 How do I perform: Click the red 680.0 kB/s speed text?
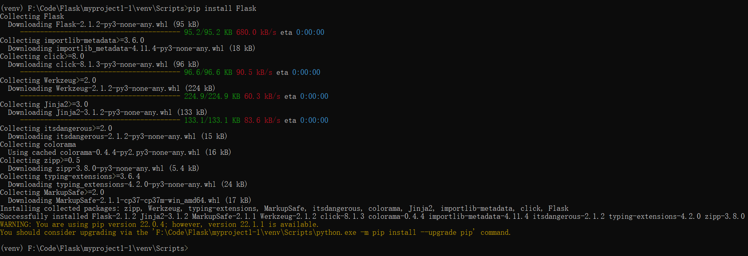(256, 32)
